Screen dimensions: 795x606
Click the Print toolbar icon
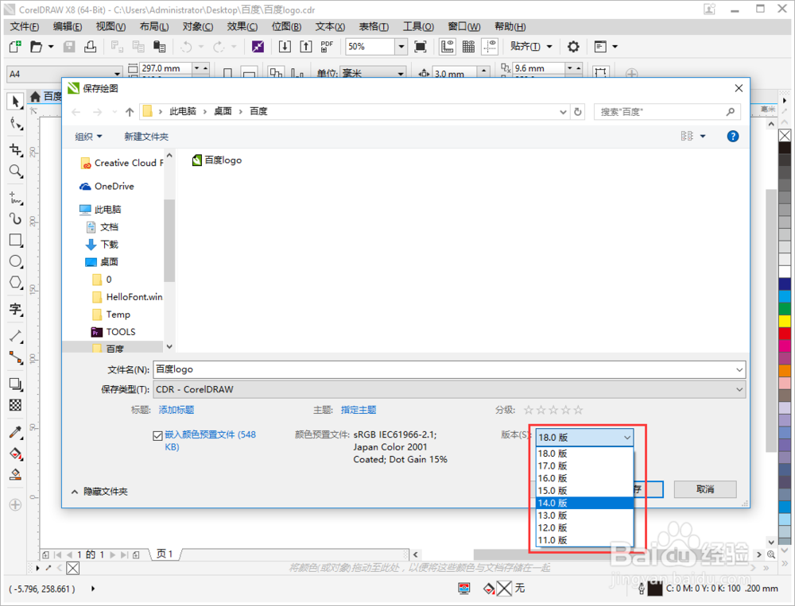pos(91,47)
